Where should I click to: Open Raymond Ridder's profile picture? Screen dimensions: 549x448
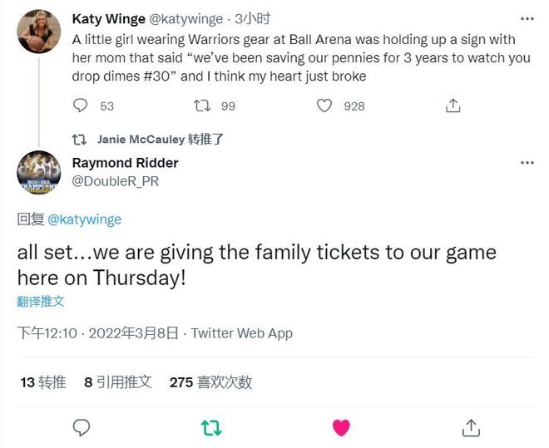39,173
